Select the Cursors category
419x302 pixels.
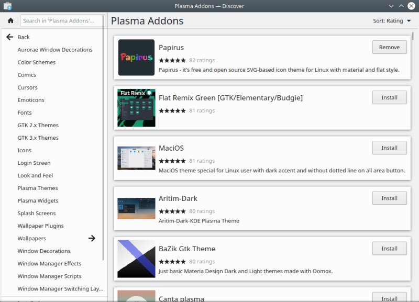click(x=29, y=87)
